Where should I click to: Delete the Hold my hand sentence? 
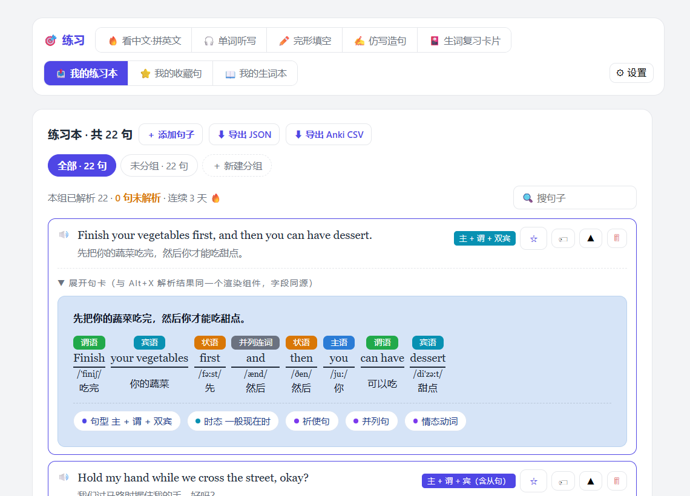617,481
